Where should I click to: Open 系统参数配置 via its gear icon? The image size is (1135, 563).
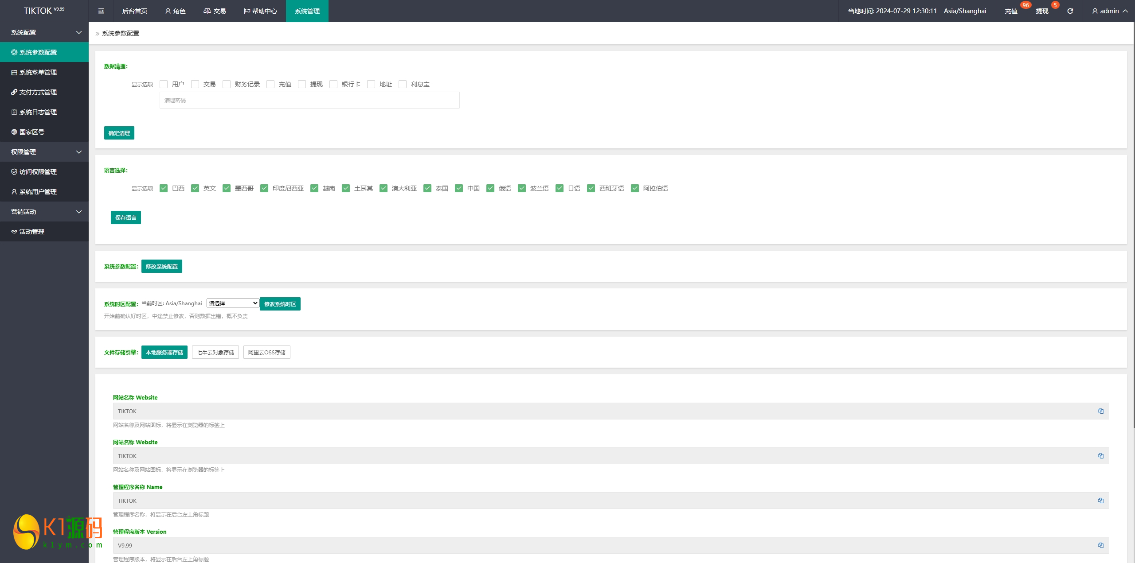click(x=14, y=52)
